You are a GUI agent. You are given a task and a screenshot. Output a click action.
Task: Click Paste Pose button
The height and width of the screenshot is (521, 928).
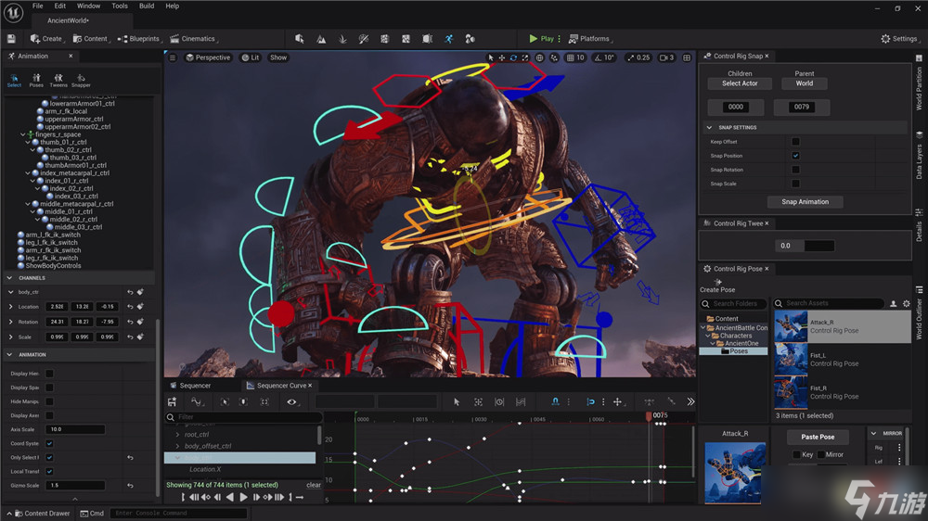[818, 437]
